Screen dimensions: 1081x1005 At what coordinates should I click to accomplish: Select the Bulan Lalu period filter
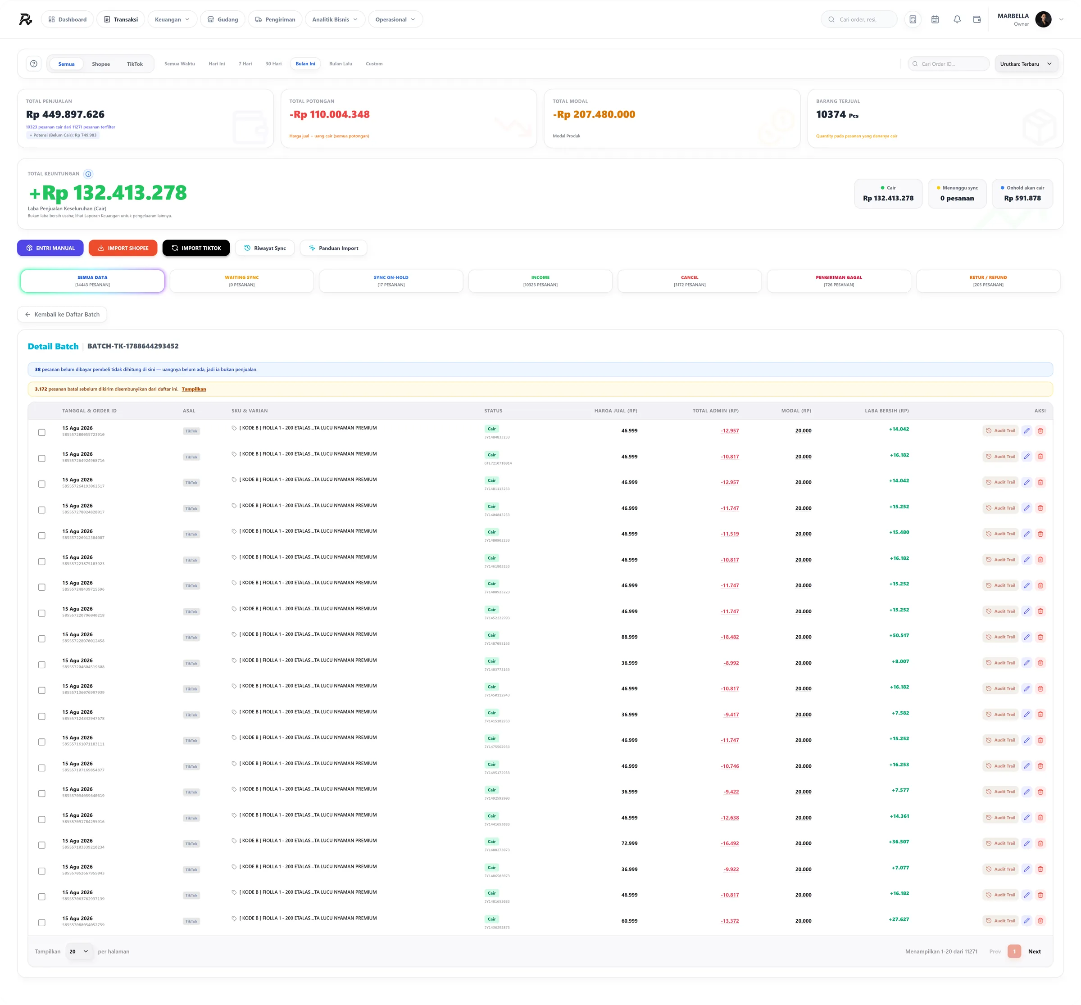(x=341, y=64)
